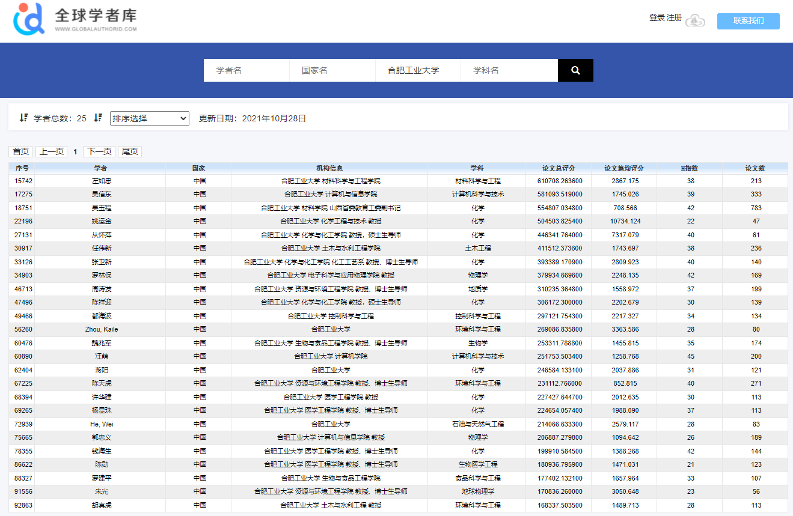
Task: Open the 注册 link
Action: point(675,18)
